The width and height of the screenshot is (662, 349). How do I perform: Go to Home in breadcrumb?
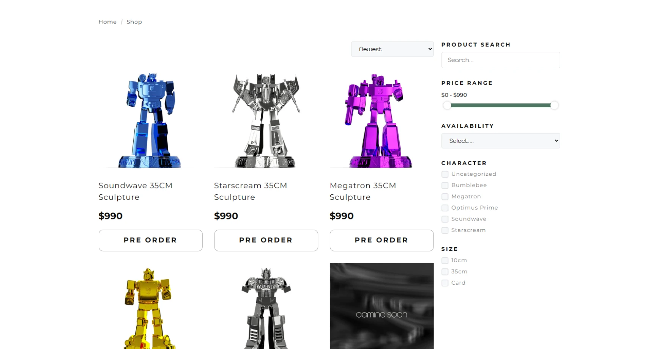click(x=107, y=22)
